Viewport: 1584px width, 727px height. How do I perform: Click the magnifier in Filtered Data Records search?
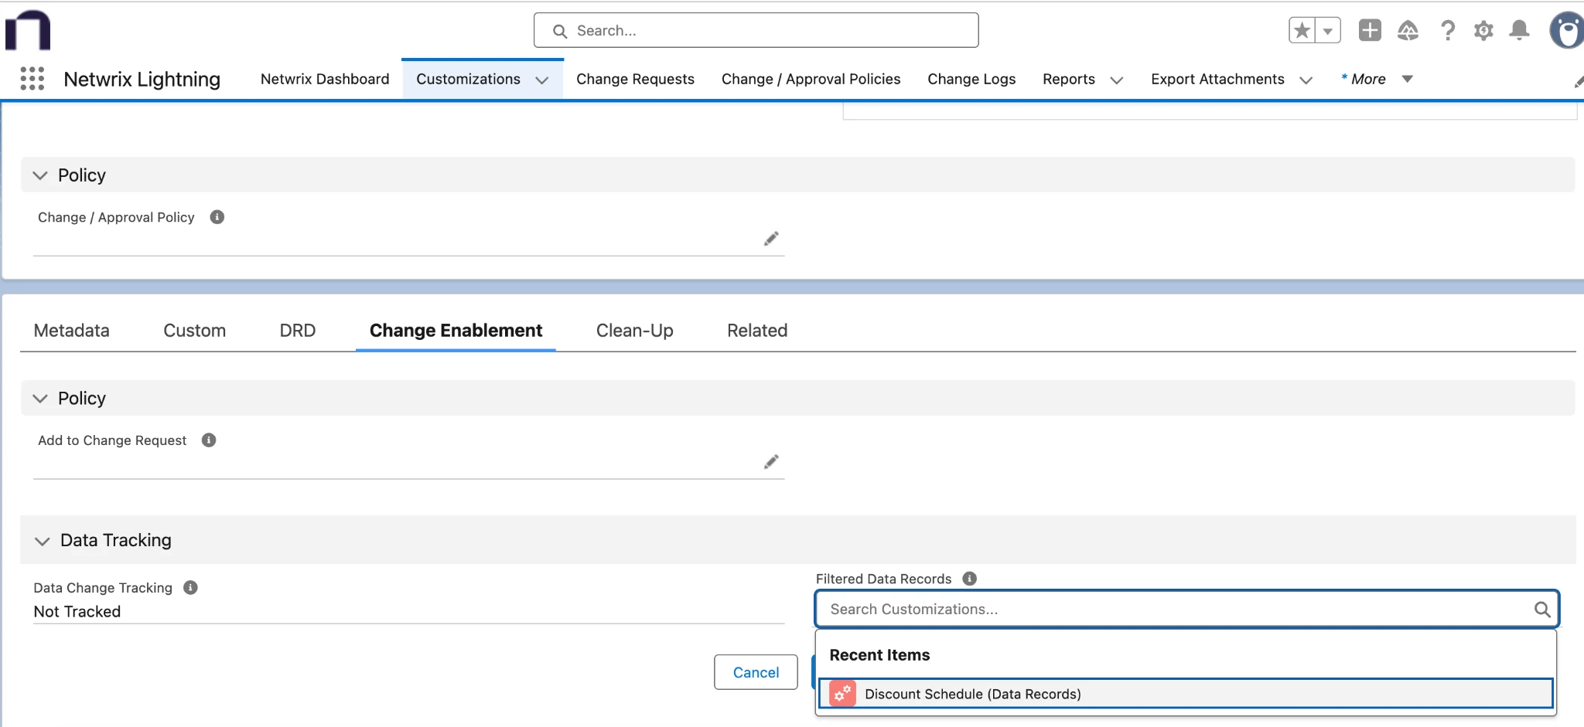1542,609
